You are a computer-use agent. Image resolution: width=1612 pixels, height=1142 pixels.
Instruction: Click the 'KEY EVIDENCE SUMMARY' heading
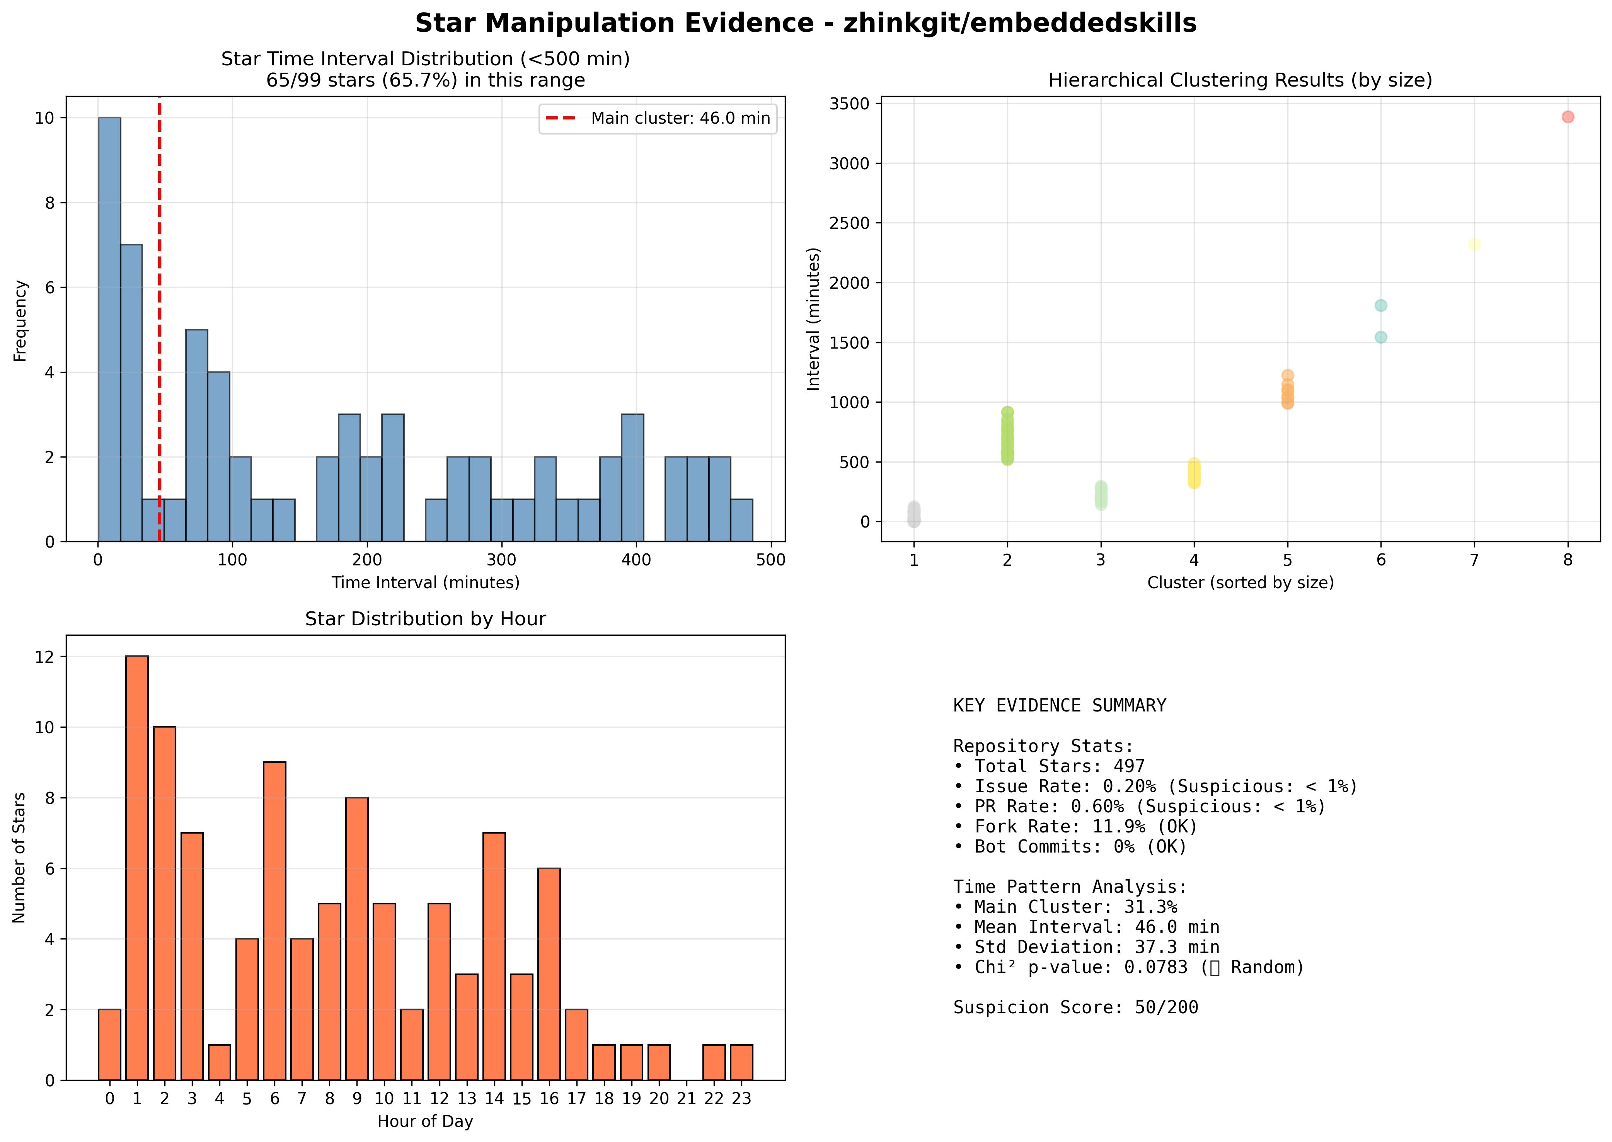[x=1059, y=705]
